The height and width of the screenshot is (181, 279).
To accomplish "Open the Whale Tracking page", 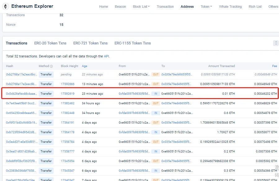I will pyautogui.click(x=230, y=7).
